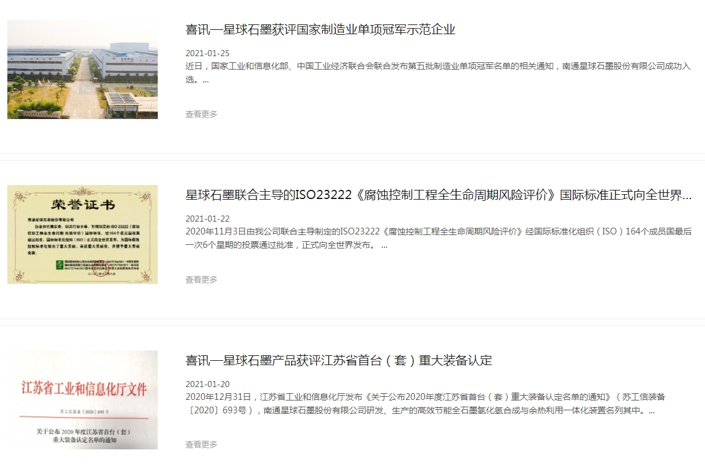Click summary text beginning 2020年12月31日，江苏省
Screen dimensions: 705x475
click(426, 404)
